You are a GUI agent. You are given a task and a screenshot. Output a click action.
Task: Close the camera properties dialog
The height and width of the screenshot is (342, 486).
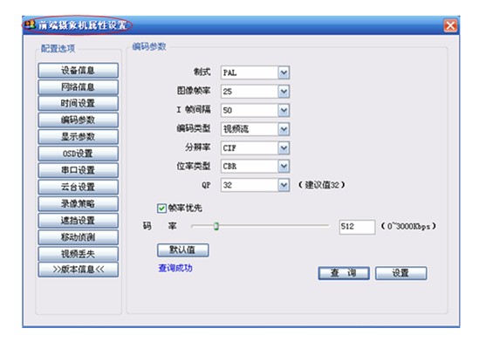(450, 25)
